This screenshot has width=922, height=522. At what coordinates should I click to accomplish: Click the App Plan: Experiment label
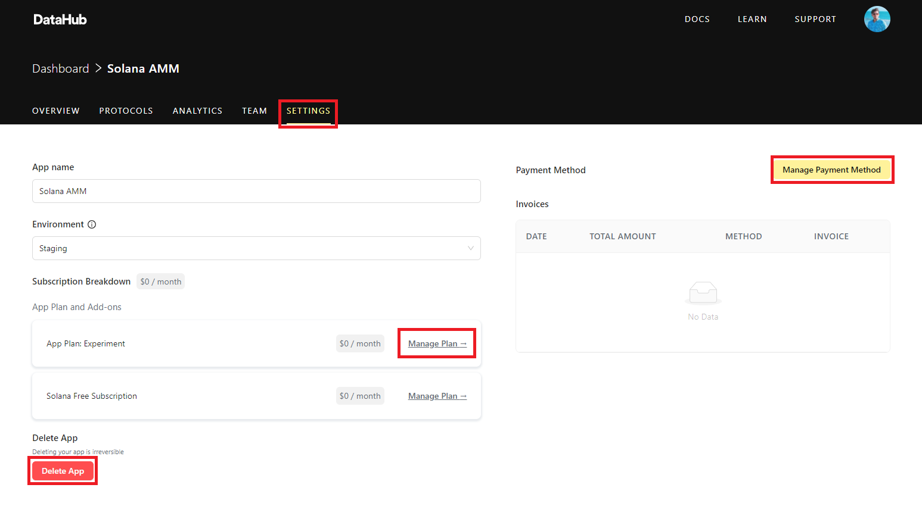pyautogui.click(x=86, y=343)
